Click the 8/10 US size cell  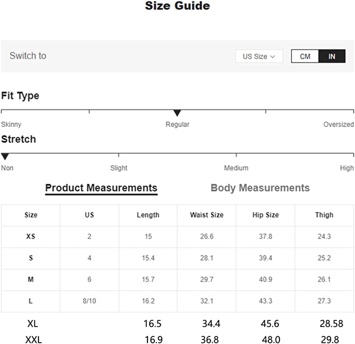pos(89,301)
